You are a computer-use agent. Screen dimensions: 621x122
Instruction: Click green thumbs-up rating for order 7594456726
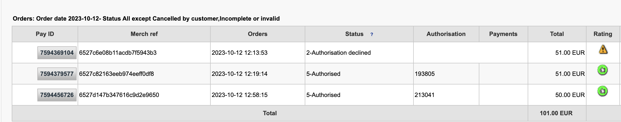(602, 91)
